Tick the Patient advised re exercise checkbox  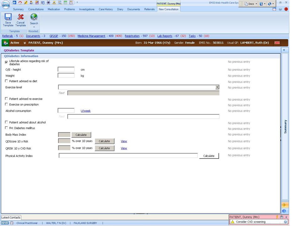(6, 99)
